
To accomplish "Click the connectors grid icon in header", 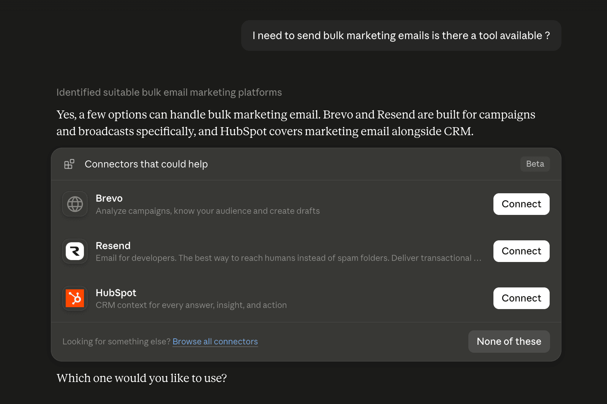I will point(69,164).
